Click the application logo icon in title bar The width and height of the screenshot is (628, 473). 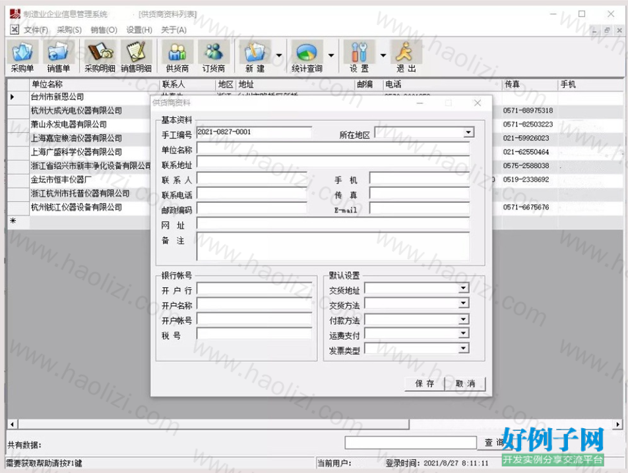coord(15,14)
